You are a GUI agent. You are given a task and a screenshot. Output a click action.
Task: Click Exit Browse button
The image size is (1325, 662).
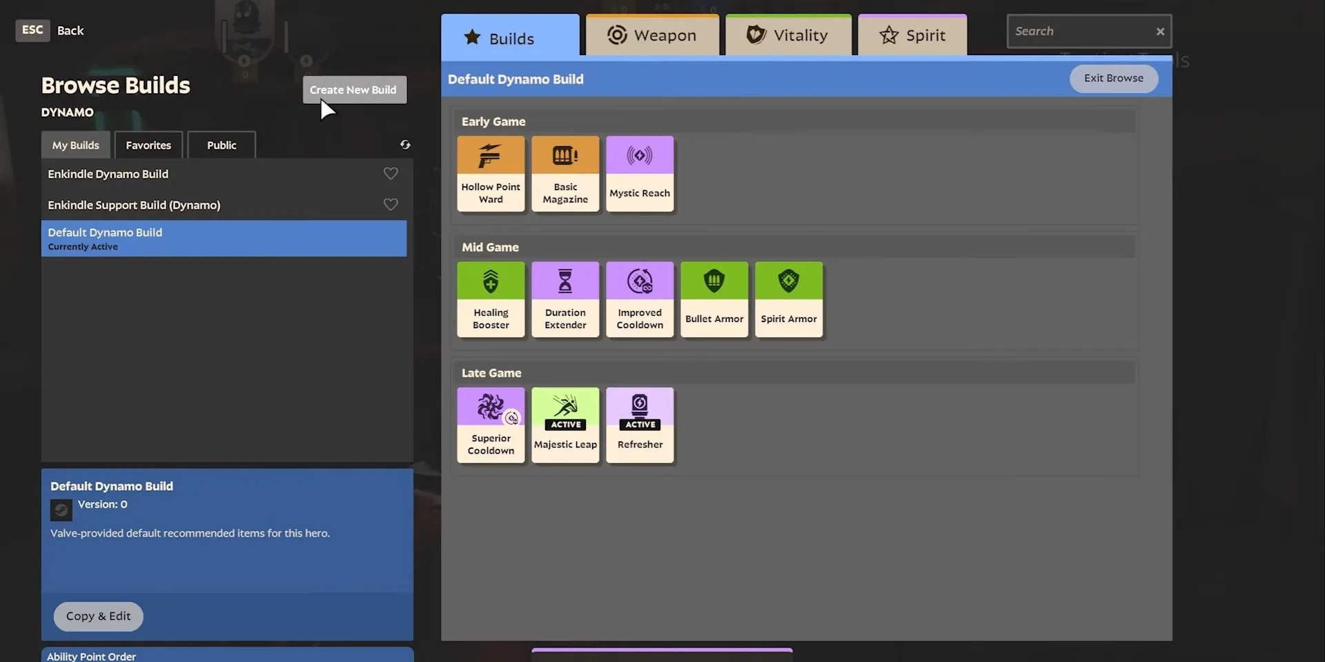pos(1113,79)
